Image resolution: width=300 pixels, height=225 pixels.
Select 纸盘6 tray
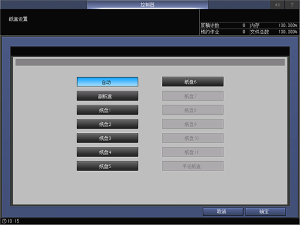[x=193, y=82]
